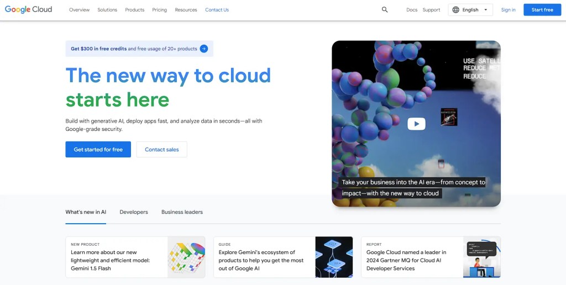This screenshot has width=566, height=285.
Task: Click the Contact Us link
Action: point(217,10)
